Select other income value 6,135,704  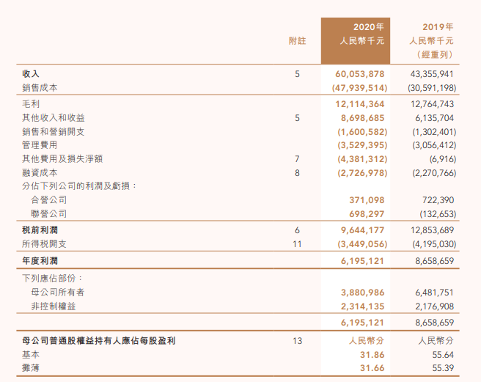pos(435,118)
